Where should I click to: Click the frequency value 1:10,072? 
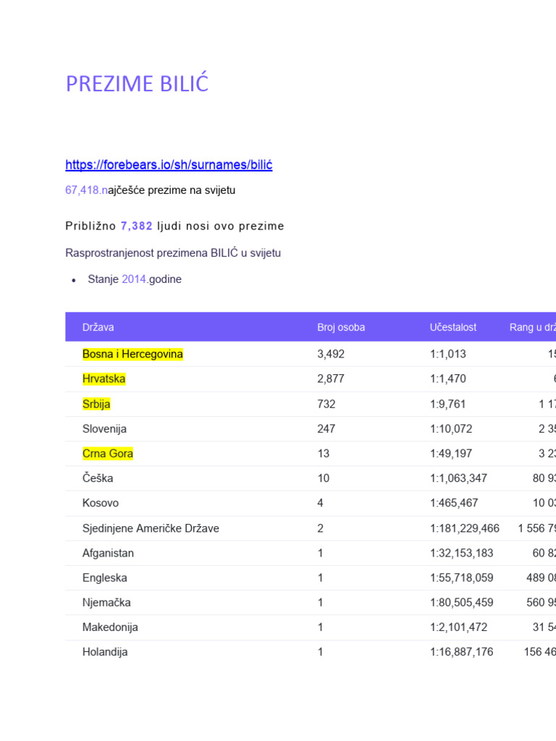[x=451, y=428]
